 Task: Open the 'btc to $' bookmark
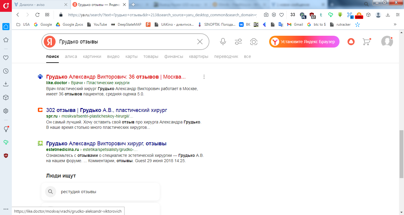coord(316,25)
